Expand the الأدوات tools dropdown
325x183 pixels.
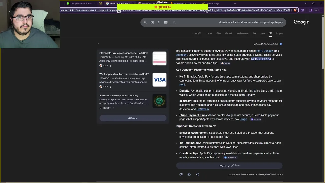pos(197,33)
